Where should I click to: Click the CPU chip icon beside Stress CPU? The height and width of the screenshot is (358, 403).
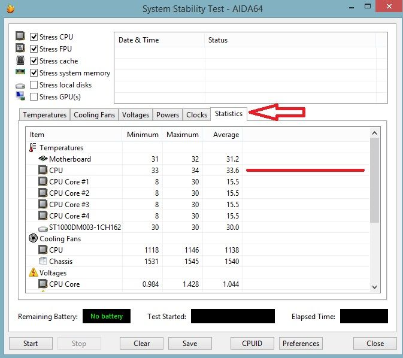(x=20, y=36)
